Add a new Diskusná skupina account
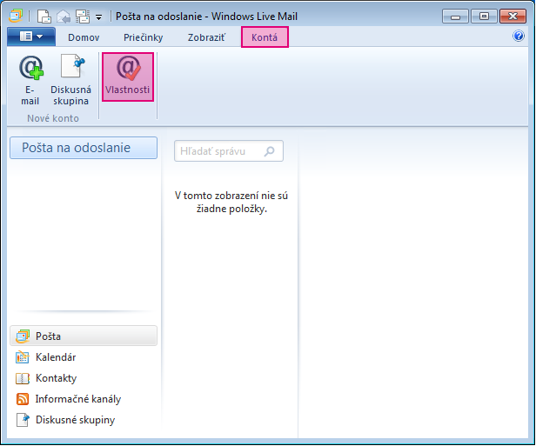Image resolution: width=536 pixels, height=446 pixels. (x=70, y=80)
